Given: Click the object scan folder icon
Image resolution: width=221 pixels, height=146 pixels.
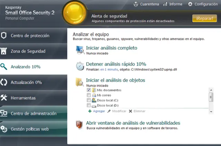Looking at the screenshot, I should (x=80, y=82).
